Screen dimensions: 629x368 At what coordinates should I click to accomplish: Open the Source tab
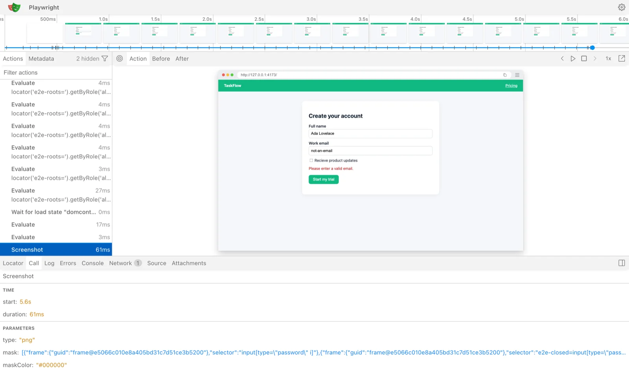tap(157, 263)
